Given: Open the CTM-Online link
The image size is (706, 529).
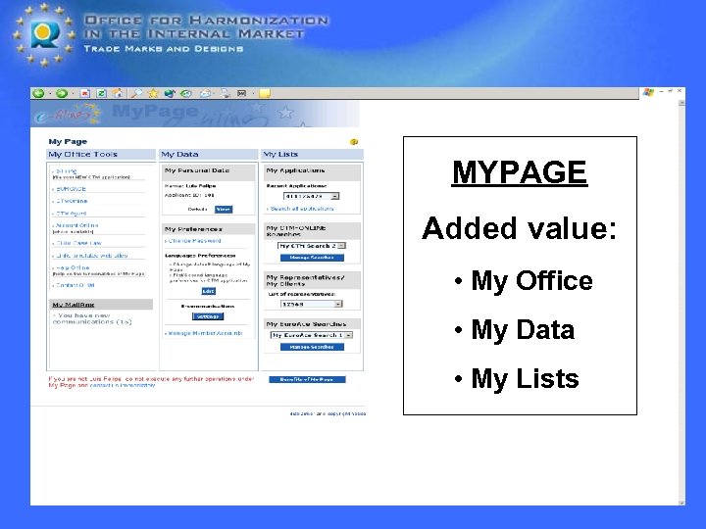Looking at the screenshot, I should tap(72, 201).
